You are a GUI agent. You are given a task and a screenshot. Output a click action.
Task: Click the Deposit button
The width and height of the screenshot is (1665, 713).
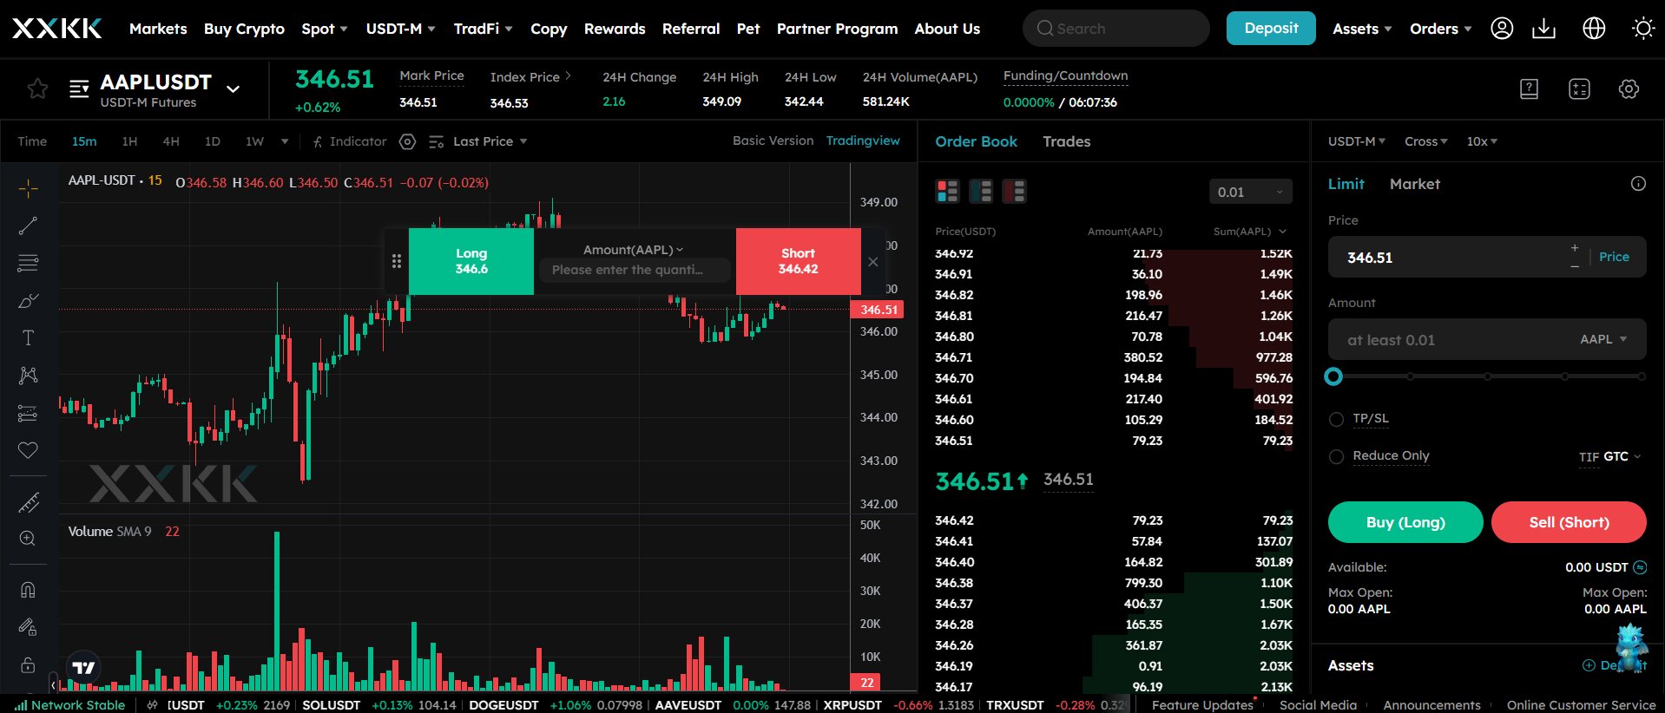(x=1271, y=29)
